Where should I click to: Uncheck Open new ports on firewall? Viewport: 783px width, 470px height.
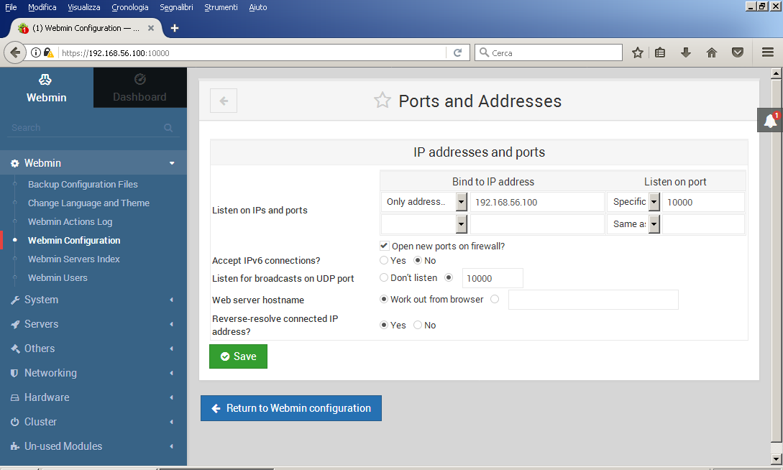pyautogui.click(x=385, y=246)
